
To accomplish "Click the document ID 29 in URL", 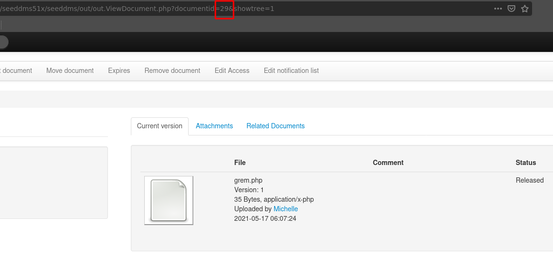I will [x=224, y=9].
